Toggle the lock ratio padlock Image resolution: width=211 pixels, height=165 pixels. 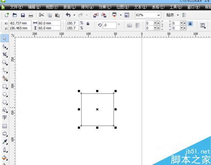(88, 24)
